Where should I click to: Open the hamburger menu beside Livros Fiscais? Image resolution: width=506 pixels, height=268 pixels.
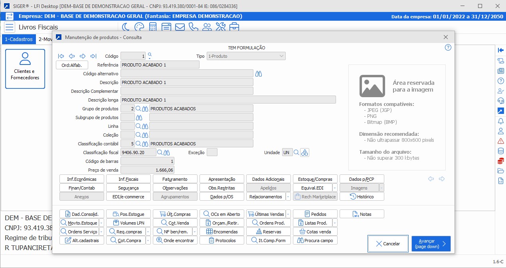(x=10, y=27)
